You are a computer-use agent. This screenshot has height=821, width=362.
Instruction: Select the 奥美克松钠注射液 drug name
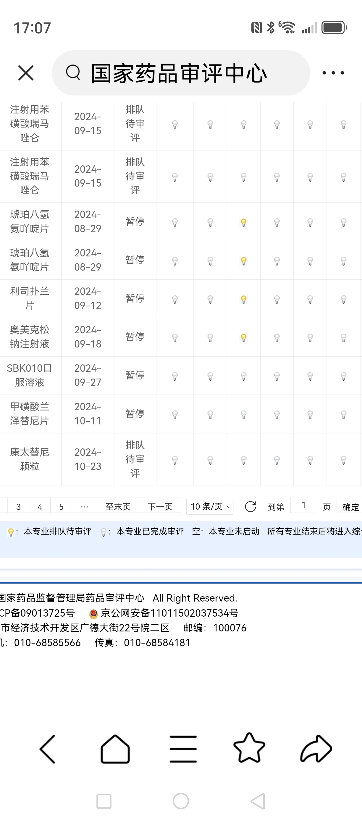[x=30, y=337]
